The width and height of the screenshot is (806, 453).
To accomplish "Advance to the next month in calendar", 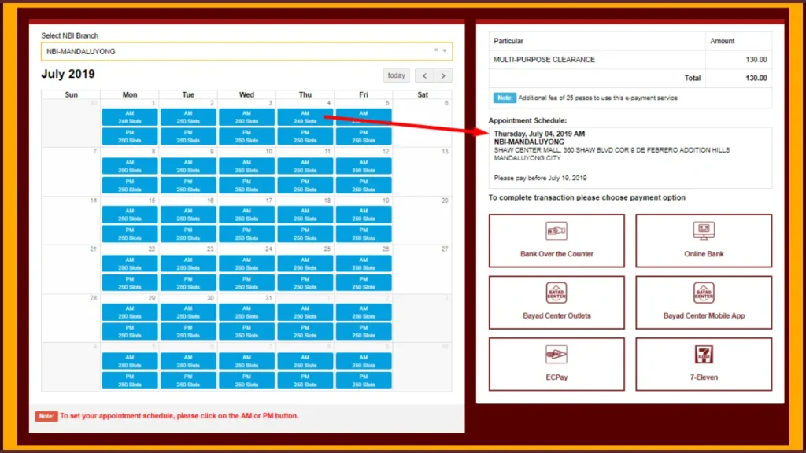I will (444, 75).
